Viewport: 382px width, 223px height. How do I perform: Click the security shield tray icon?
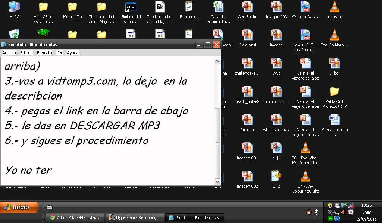330,206
